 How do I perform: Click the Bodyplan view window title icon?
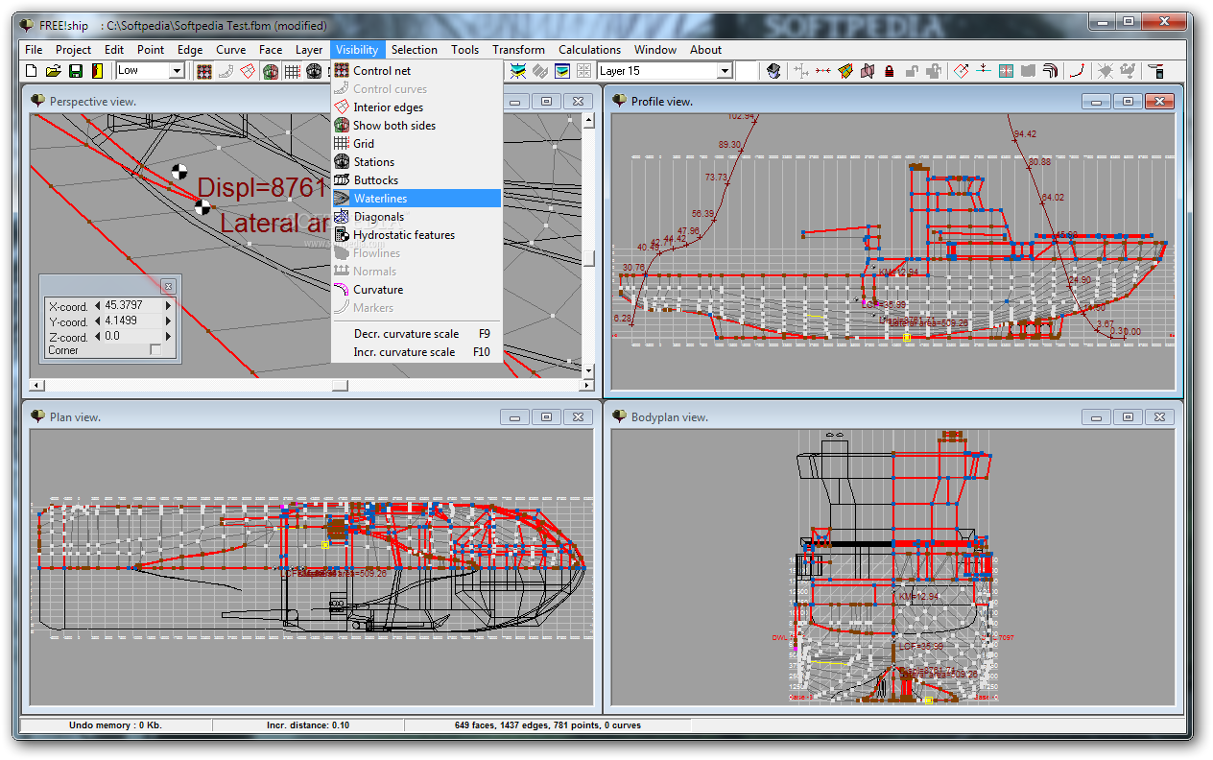pyautogui.click(x=619, y=416)
